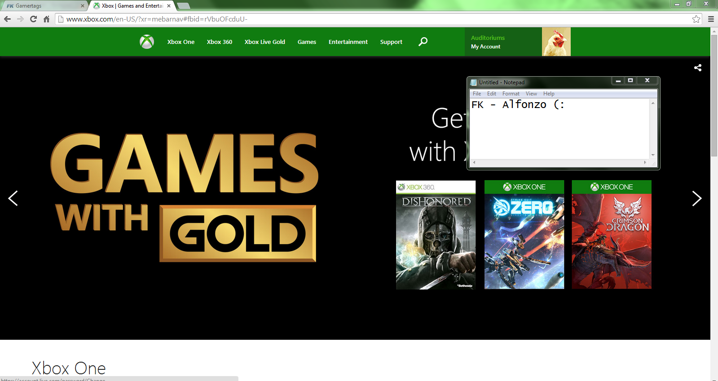Screen dimensions: 718x381
Task: Click the browser page's vertical scrollbar thumb
Action: pos(714,96)
